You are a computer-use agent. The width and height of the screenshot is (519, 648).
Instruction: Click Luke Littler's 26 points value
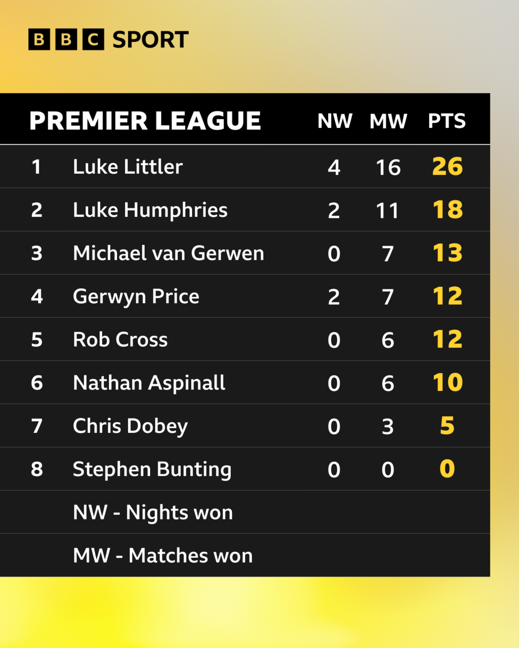point(447,167)
